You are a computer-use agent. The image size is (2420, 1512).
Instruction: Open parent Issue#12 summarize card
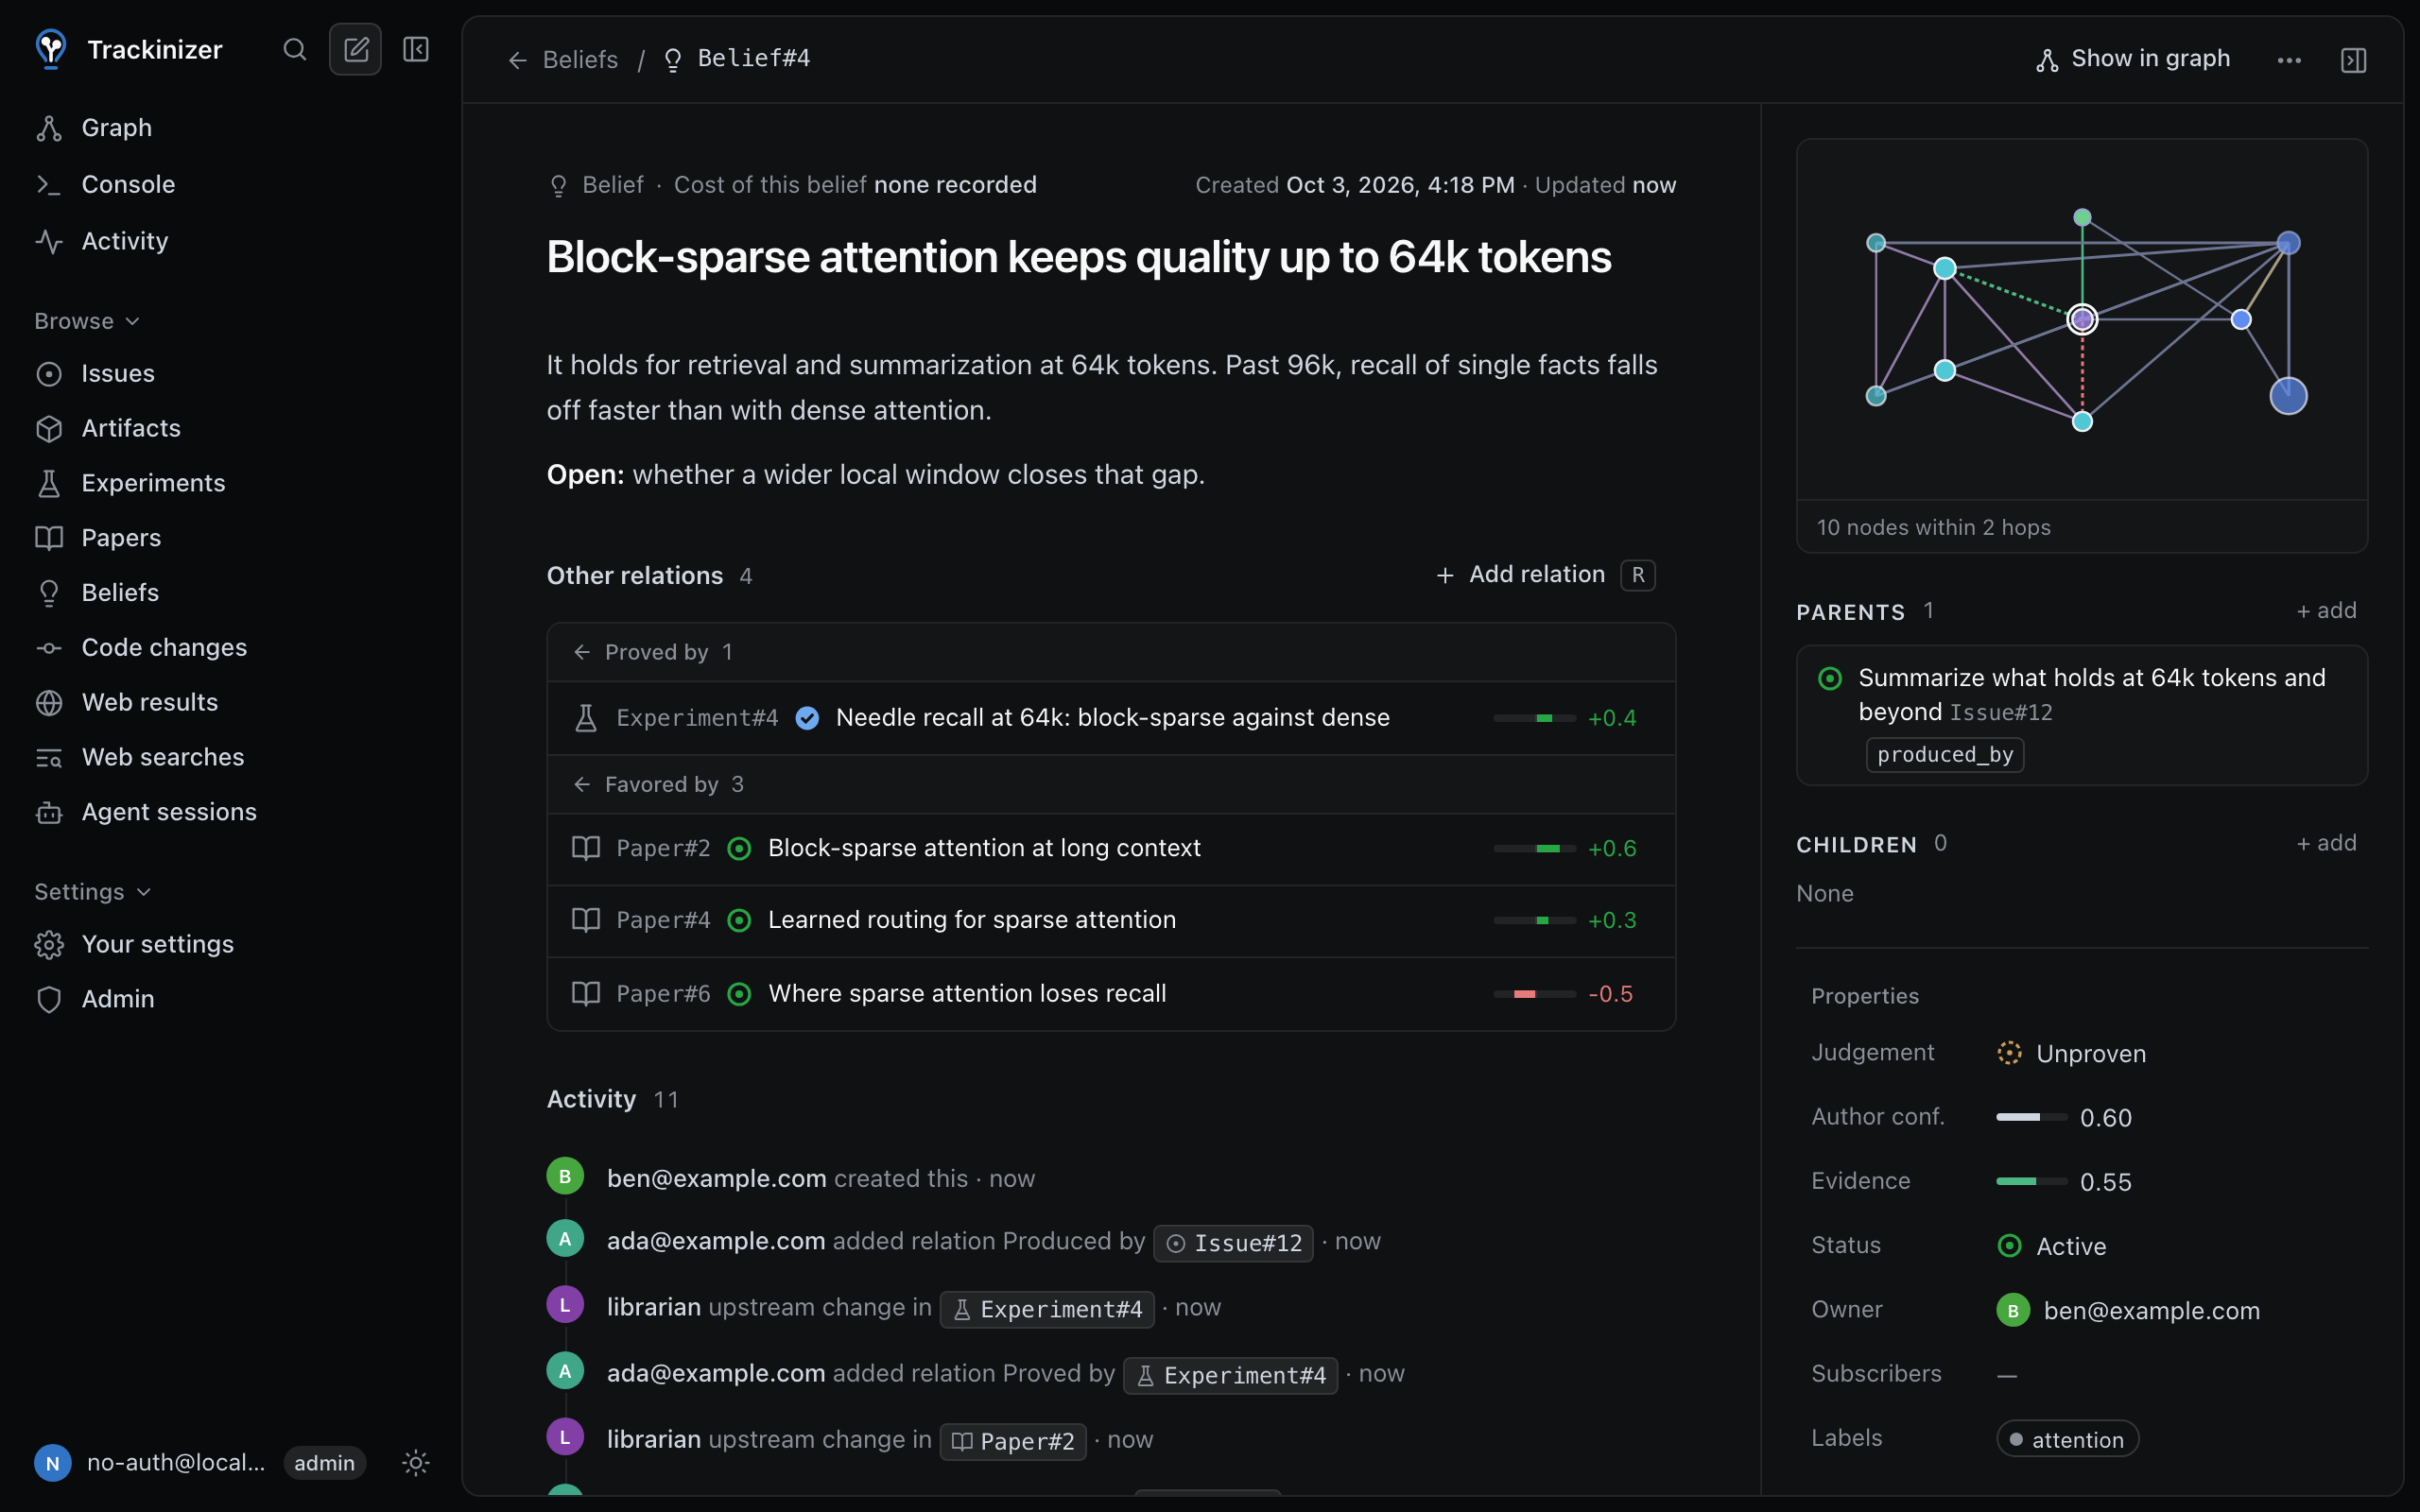click(2081, 715)
